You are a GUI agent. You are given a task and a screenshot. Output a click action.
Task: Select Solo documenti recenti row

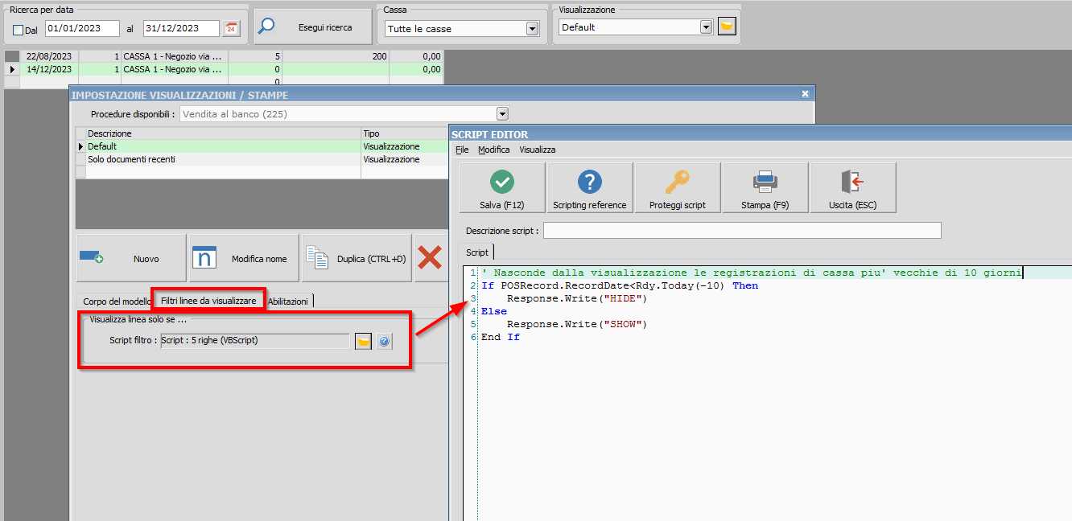262,159
